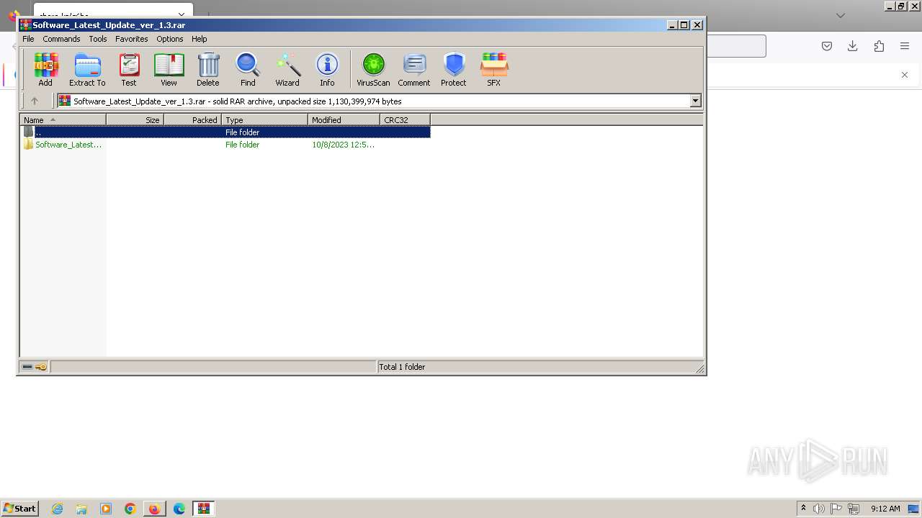Sort by the Size column header
The width and height of the screenshot is (922, 518).
click(x=135, y=120)
